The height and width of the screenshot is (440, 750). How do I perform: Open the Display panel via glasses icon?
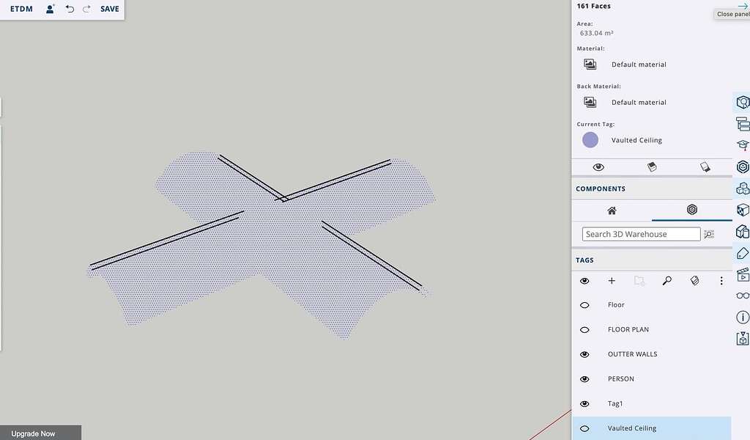(742, 296)
